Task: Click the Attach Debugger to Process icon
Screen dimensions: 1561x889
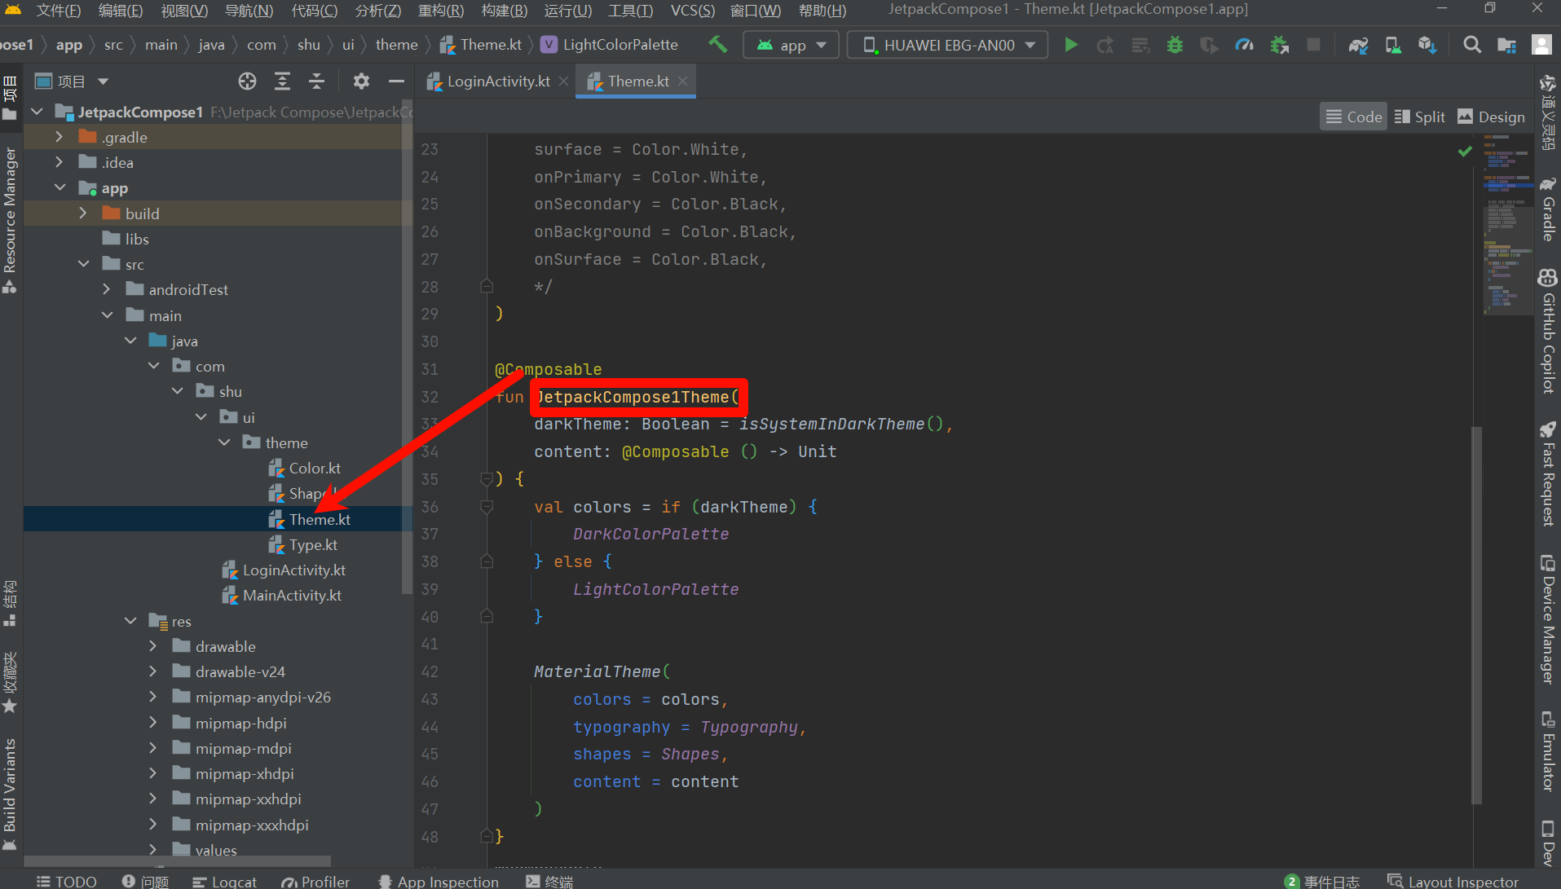Action: (1279, 45)
